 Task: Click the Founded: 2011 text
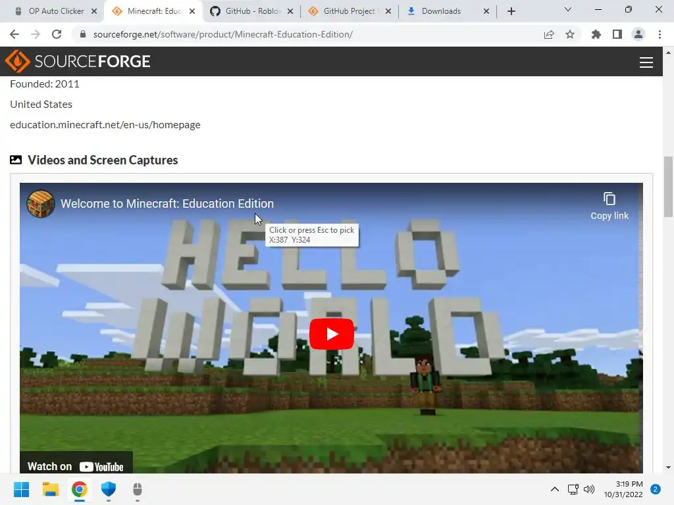[45, 84]
